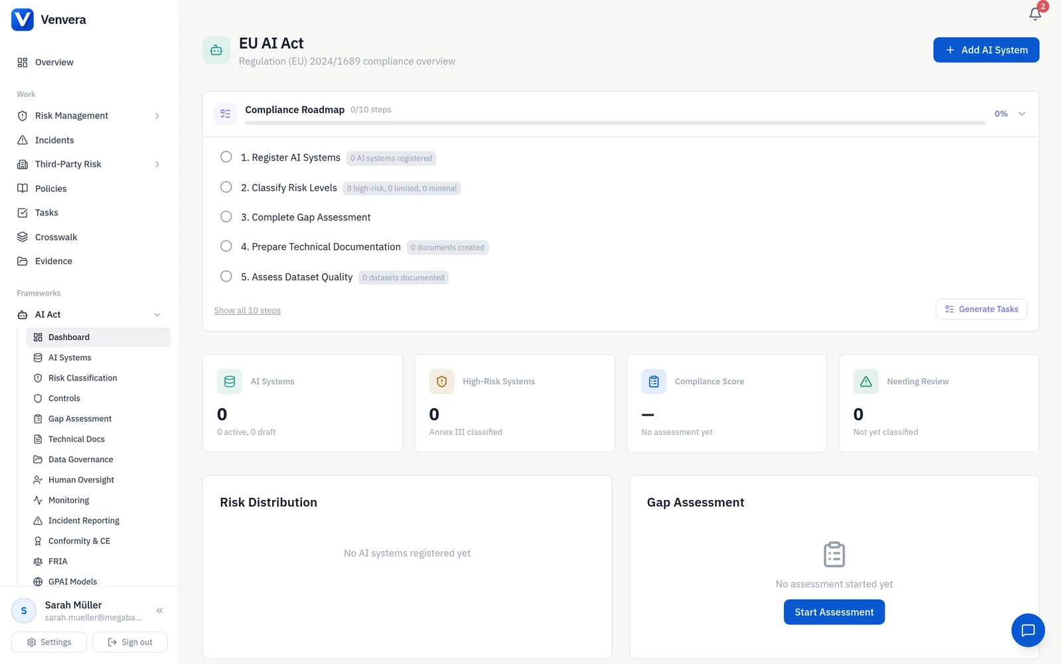Click the Needing Review warning triangle icon
This screenshot has height=664, width=1062.
866,382
